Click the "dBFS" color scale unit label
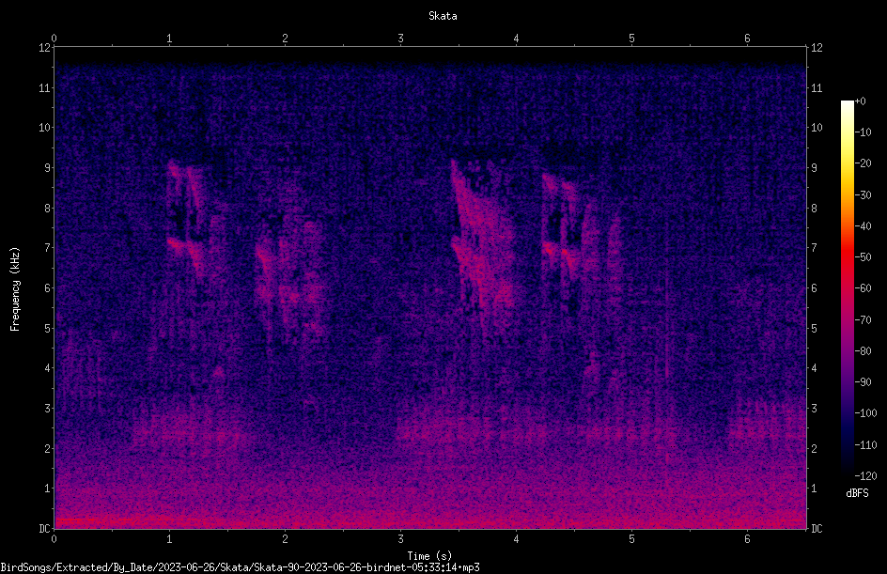The image size is (887, 574). (857, 493)
